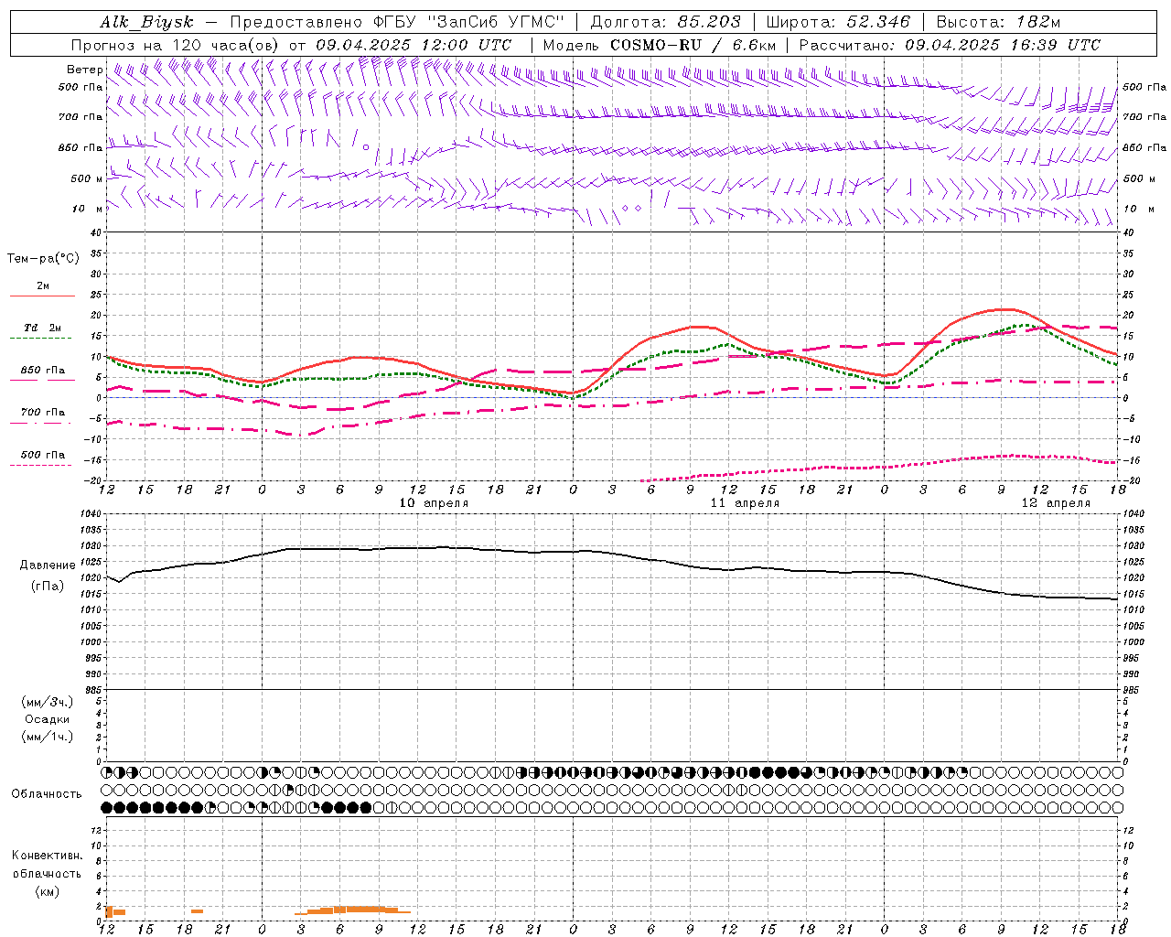
Task: Click the "Облачность" cloud cover label
Action: tap(47, 794)
